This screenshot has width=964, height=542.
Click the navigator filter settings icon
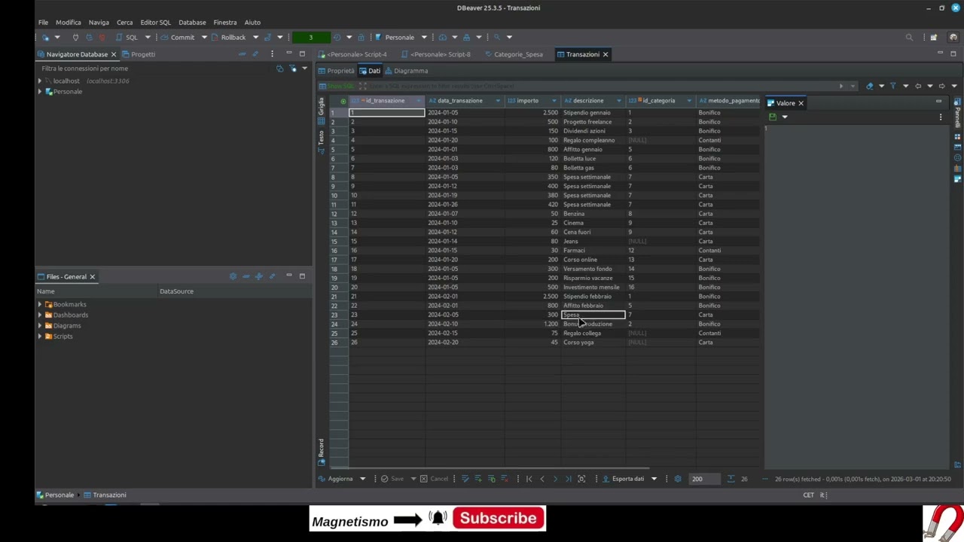(293, 69)
